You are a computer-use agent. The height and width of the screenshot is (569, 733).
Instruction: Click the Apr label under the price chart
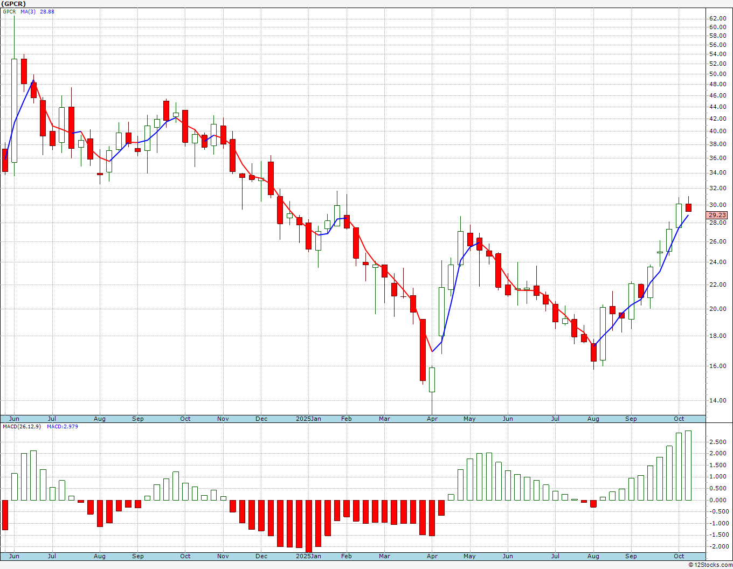point(432,419)
